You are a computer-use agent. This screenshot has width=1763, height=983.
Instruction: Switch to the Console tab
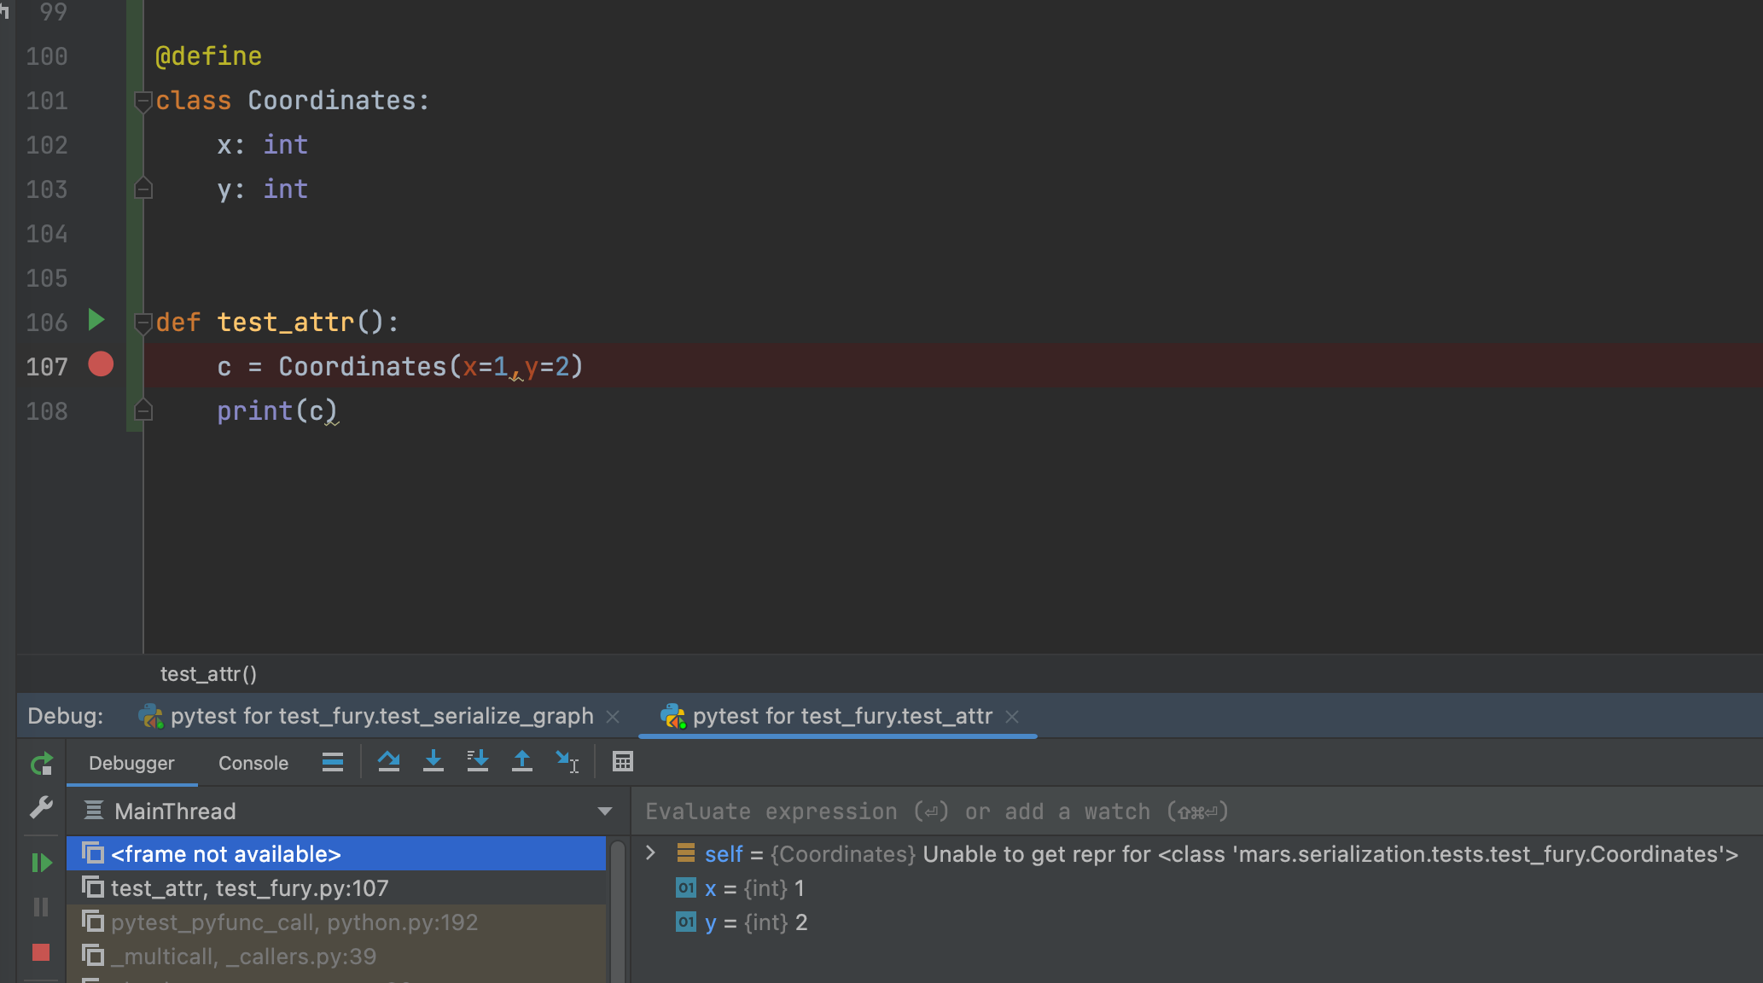click(x=253, y=764)
